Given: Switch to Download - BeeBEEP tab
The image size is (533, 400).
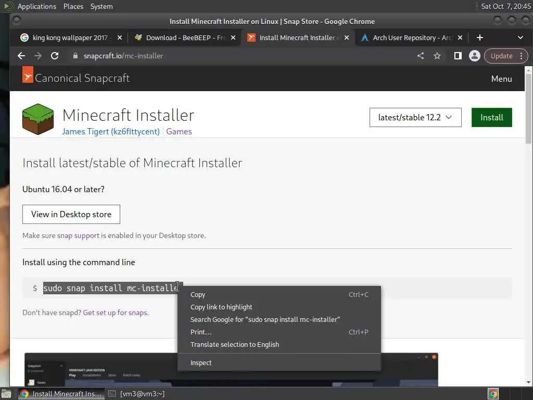Looking at the screenshot, I should [184, 37].
